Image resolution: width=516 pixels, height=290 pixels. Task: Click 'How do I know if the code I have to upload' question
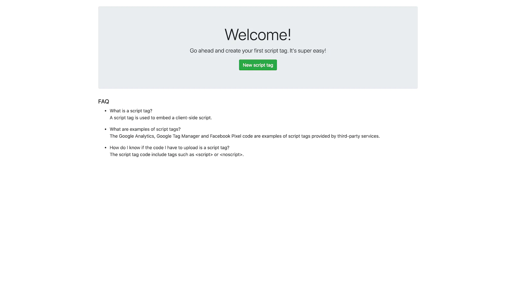coord(169,148)
